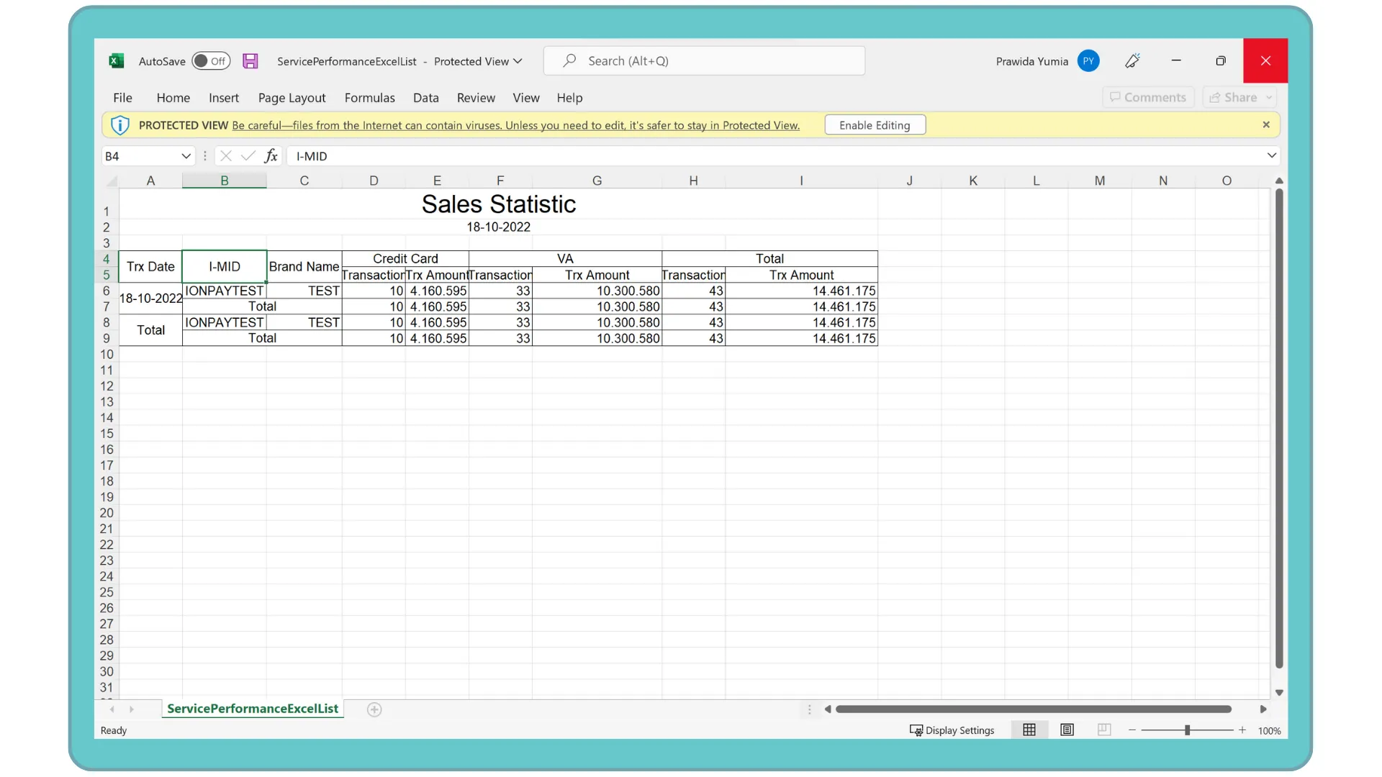Screen dimensions: 1382x777
Task: Click Enable Editing button
Action: coord(875,125)
